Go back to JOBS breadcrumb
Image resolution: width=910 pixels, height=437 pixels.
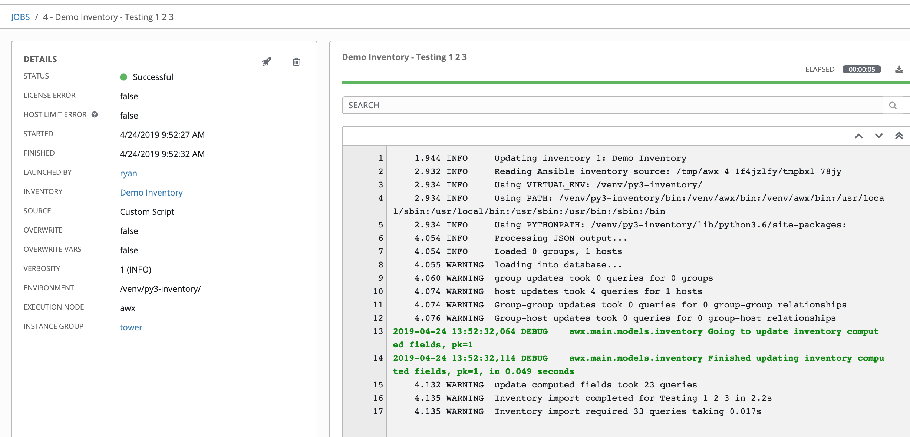point(20,17)
